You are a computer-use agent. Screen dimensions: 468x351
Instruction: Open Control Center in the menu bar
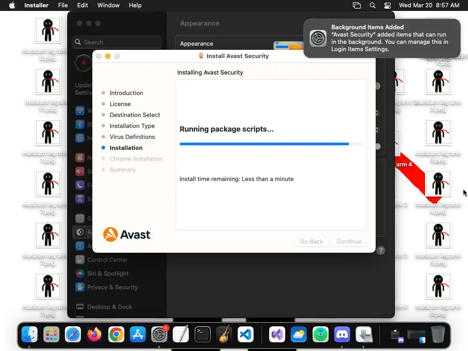pos(388,5)
